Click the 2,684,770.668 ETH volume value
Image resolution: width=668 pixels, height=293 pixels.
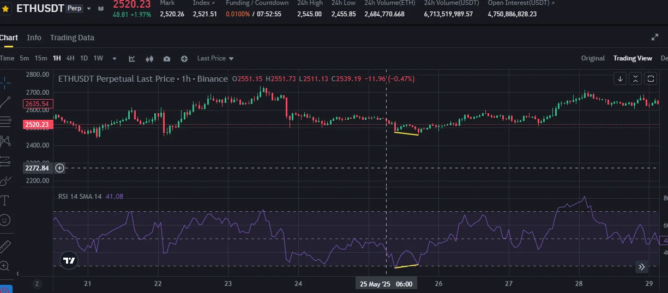pos(384,14)
